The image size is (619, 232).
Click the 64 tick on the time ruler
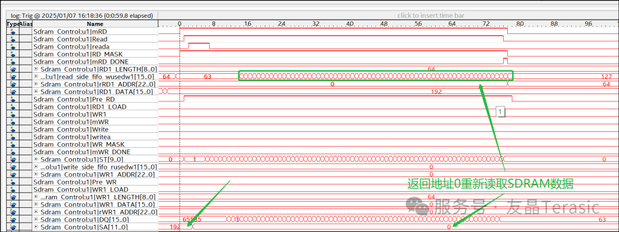[452, 24]
